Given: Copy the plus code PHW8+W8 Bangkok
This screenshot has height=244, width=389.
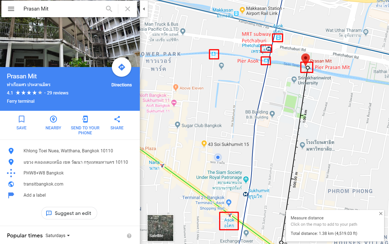Looking at the screenshot, I should click(43, 173).
